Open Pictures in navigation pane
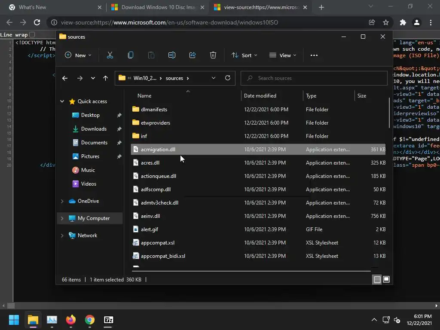440x330 pixels. (90, 156)
